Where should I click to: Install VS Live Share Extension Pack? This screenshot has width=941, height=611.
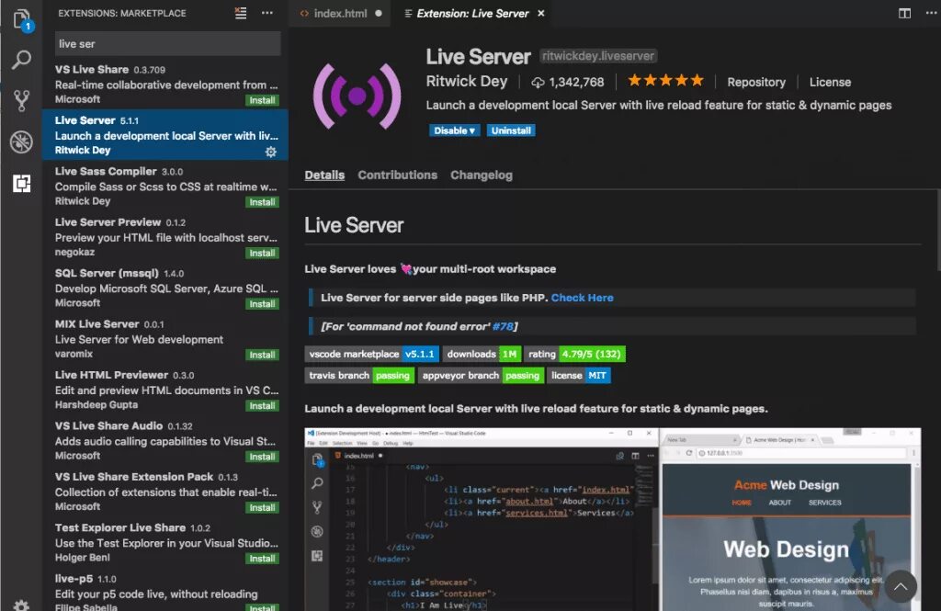262,508
